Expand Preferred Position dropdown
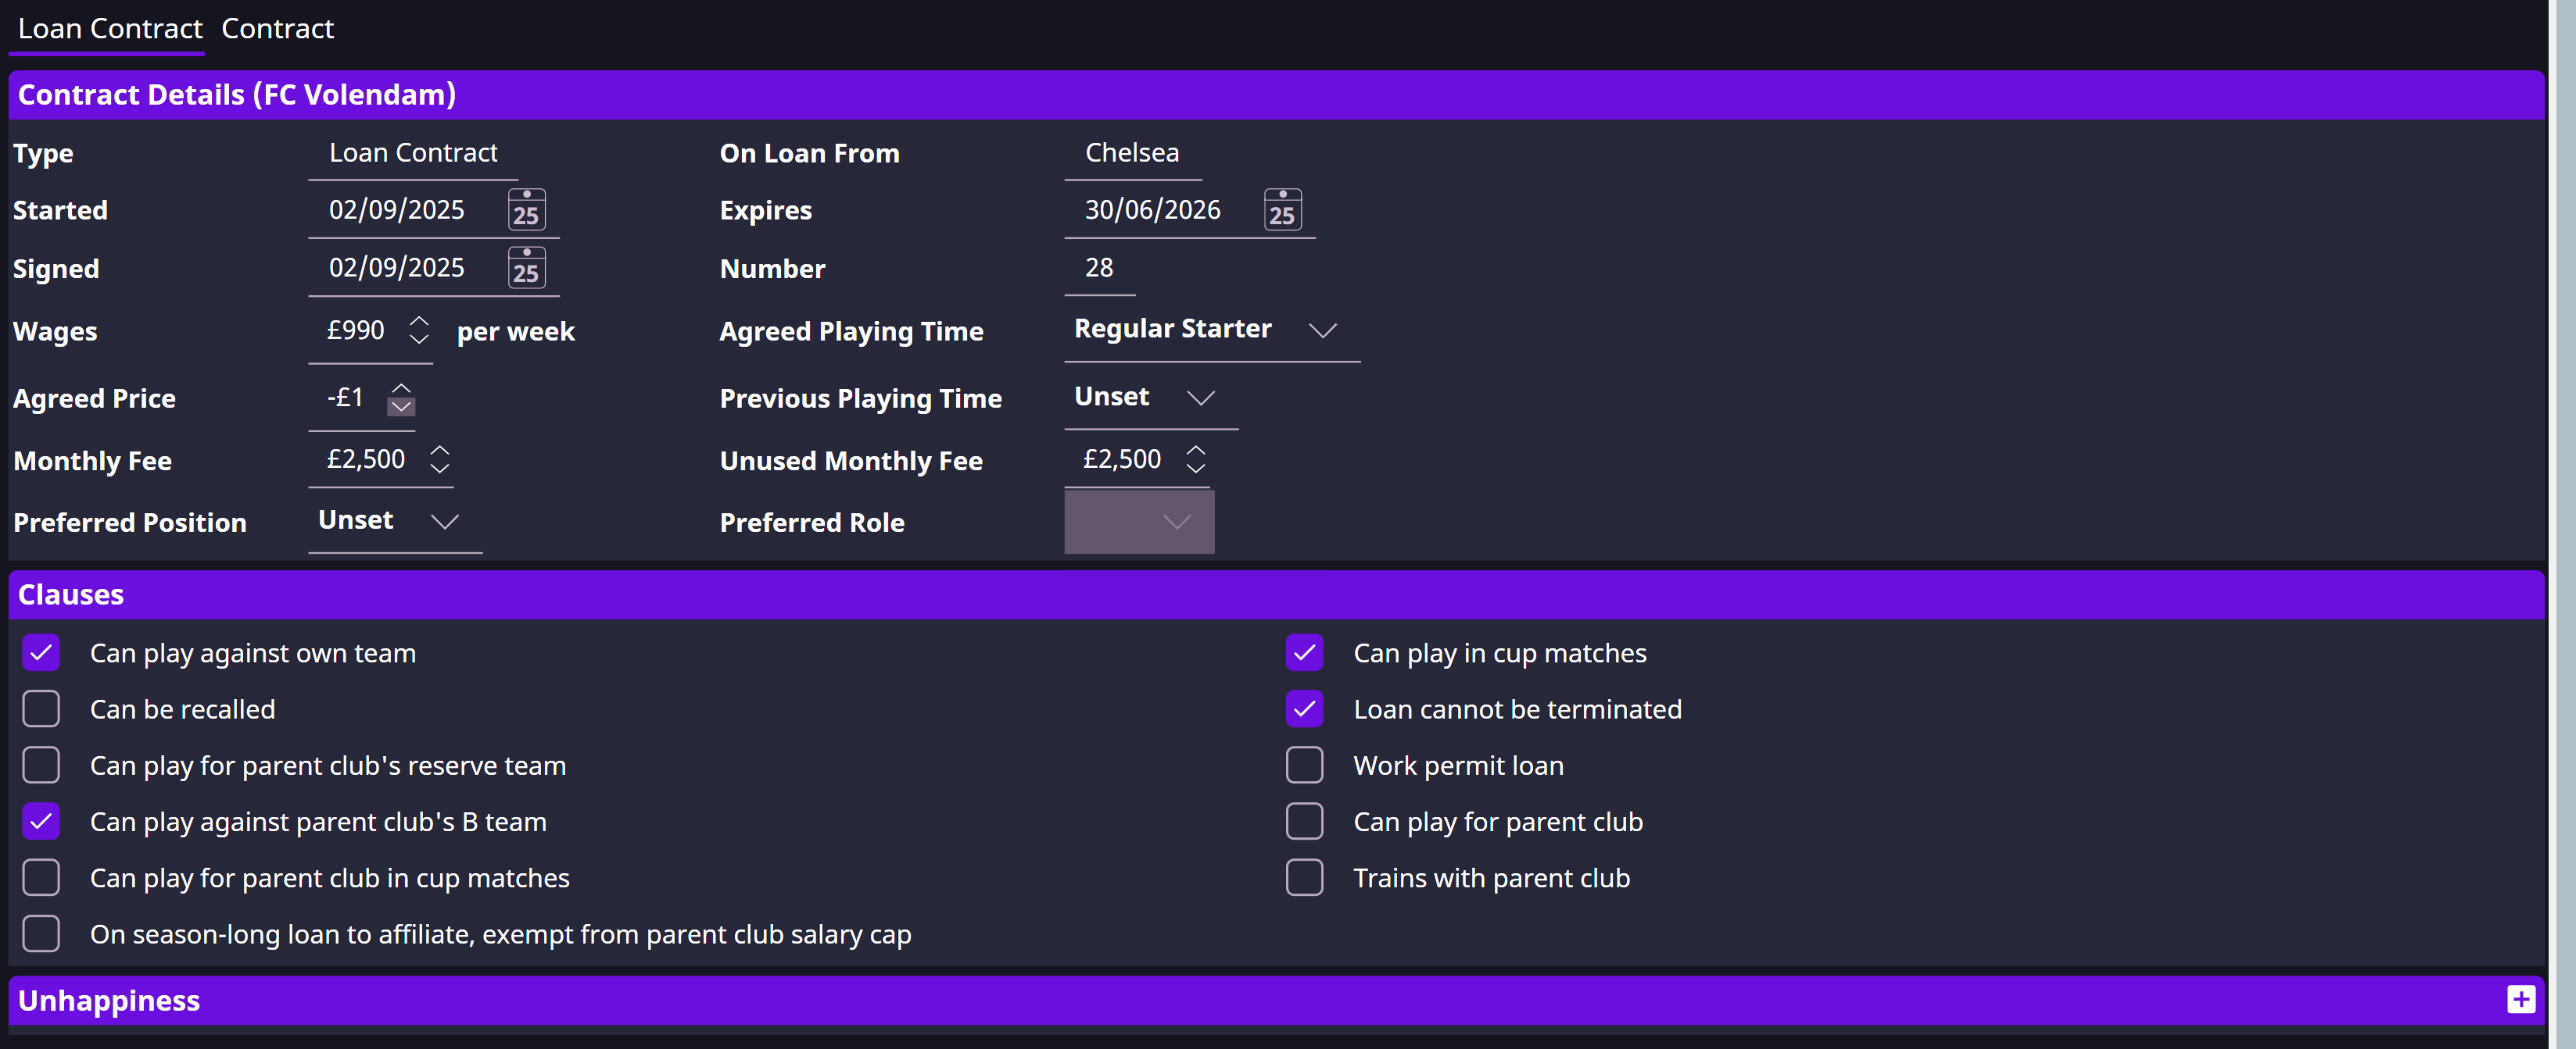 395,522
